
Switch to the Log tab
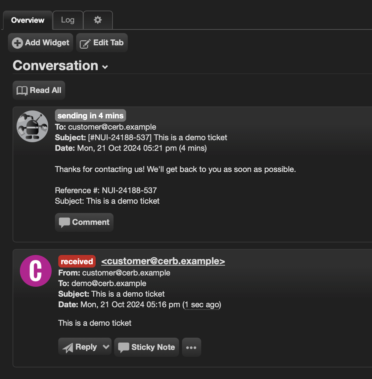click(x=68, y=20)
